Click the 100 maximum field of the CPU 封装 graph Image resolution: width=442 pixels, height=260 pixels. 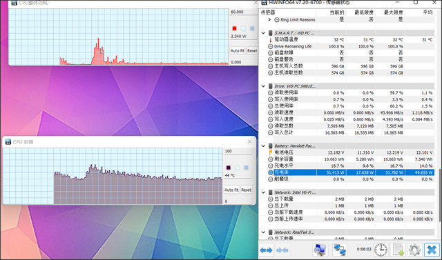238,151
